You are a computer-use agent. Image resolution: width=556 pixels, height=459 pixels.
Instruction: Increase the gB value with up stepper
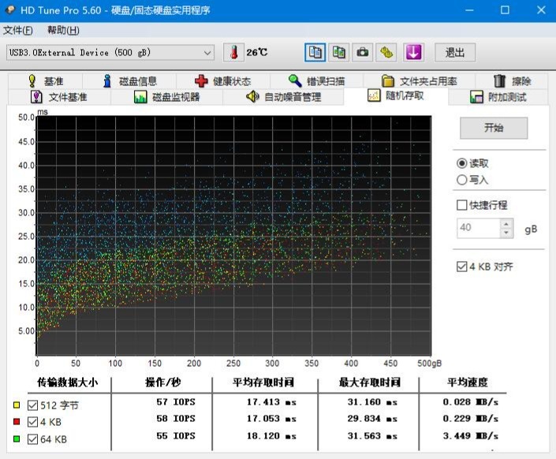pos(506,224)
